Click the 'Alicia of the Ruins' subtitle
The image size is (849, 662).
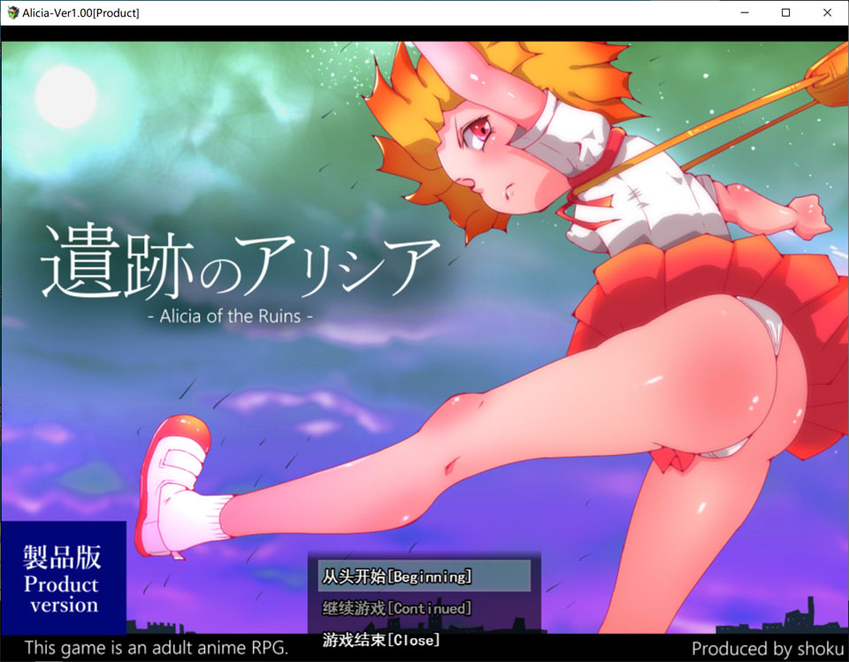pyautogui.click(x=230, y=316)
